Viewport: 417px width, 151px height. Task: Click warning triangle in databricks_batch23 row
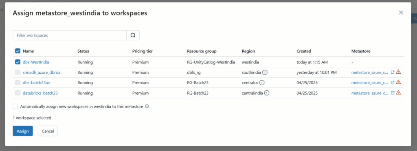click(x=398, y=93)
